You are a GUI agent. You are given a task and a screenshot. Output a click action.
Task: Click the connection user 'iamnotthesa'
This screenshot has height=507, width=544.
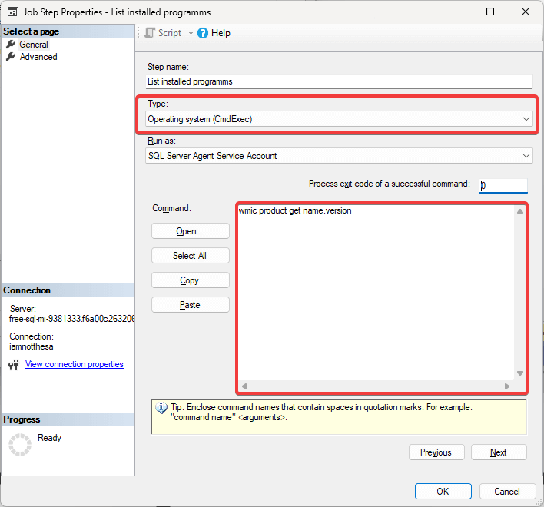coord(32,346)
